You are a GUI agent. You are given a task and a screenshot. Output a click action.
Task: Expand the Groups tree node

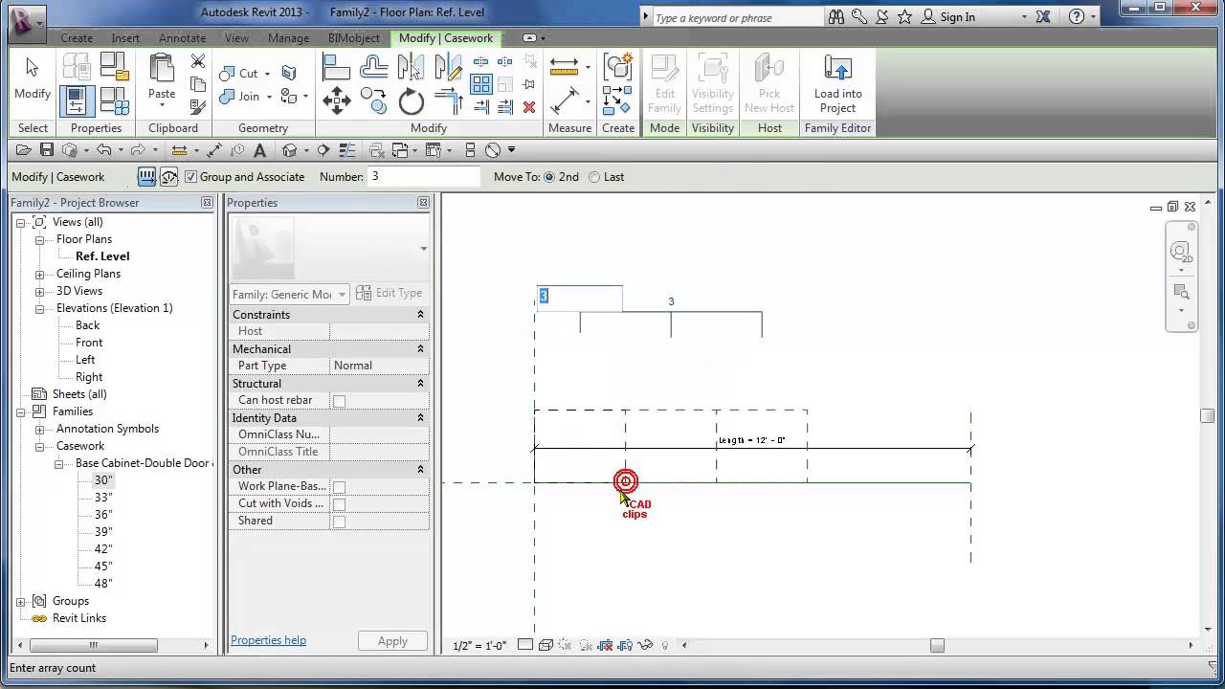point(20,601)
